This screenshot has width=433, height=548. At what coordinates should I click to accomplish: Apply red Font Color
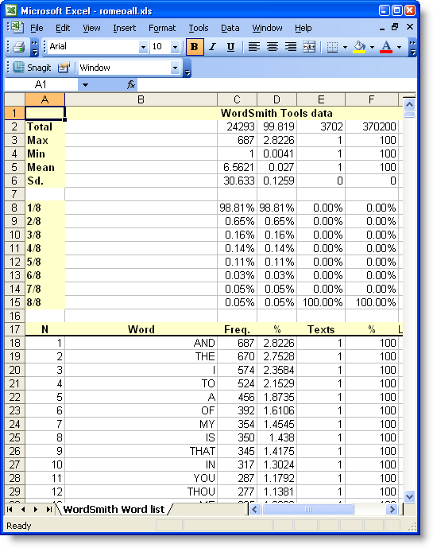(386, 47)
